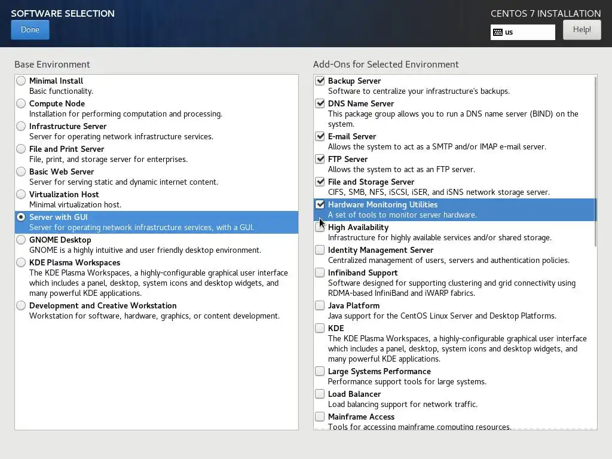This screenshot has height=459, width=612.
Task: Click the 'Java Platform' label text
Action: click(354, 305)
